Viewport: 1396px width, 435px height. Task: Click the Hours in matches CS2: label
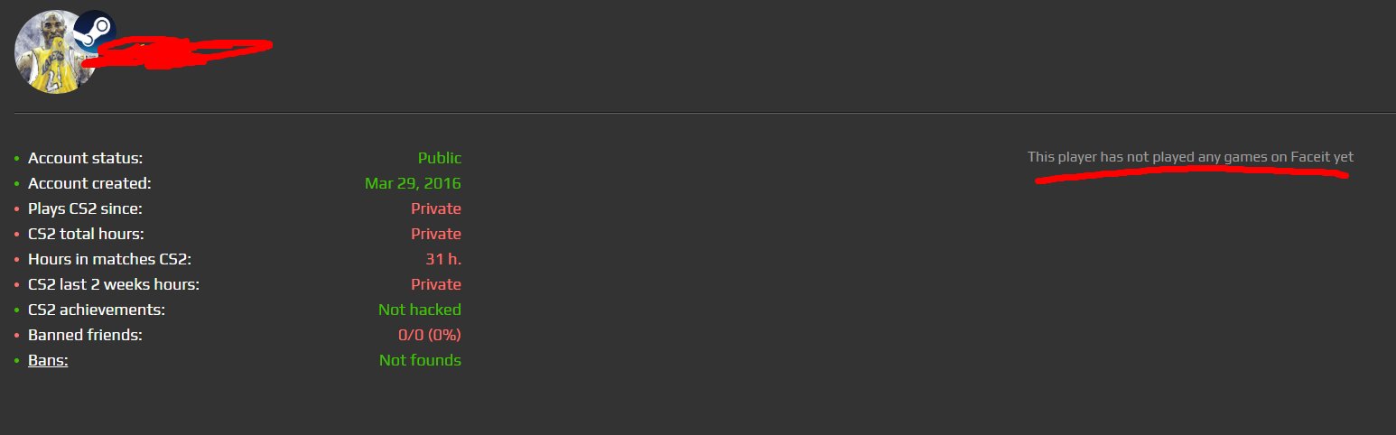110,259
